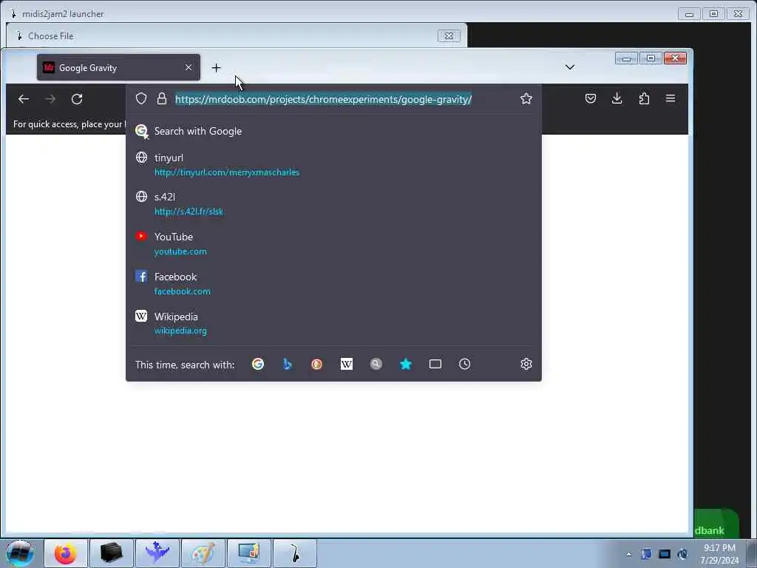Select the tinyurl suggestion row

(333, 165)
